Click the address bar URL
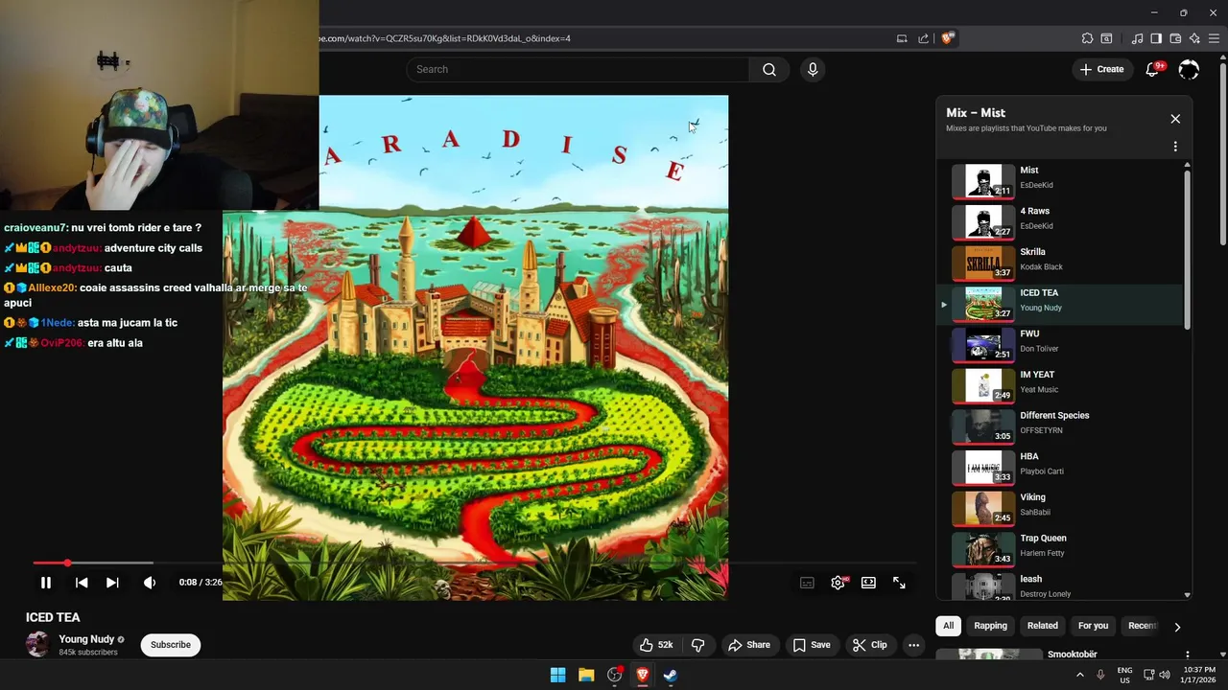 tap(445, 38)
